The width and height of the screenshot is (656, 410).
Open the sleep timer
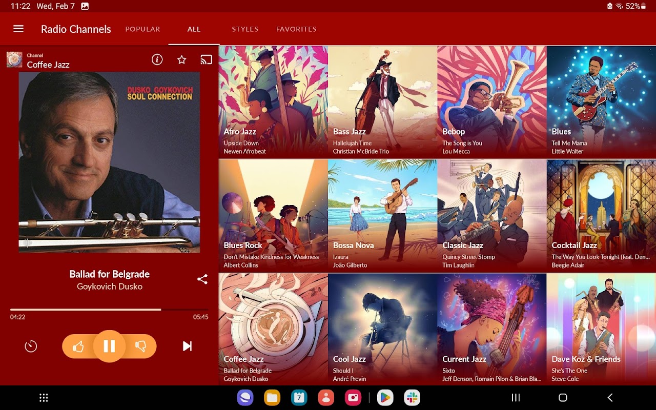coord(31,346)
